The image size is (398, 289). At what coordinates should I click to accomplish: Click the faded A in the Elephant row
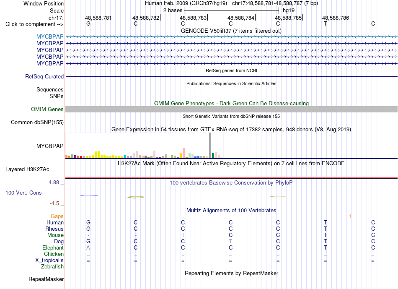pyautogui.click(x=88, y=248)
